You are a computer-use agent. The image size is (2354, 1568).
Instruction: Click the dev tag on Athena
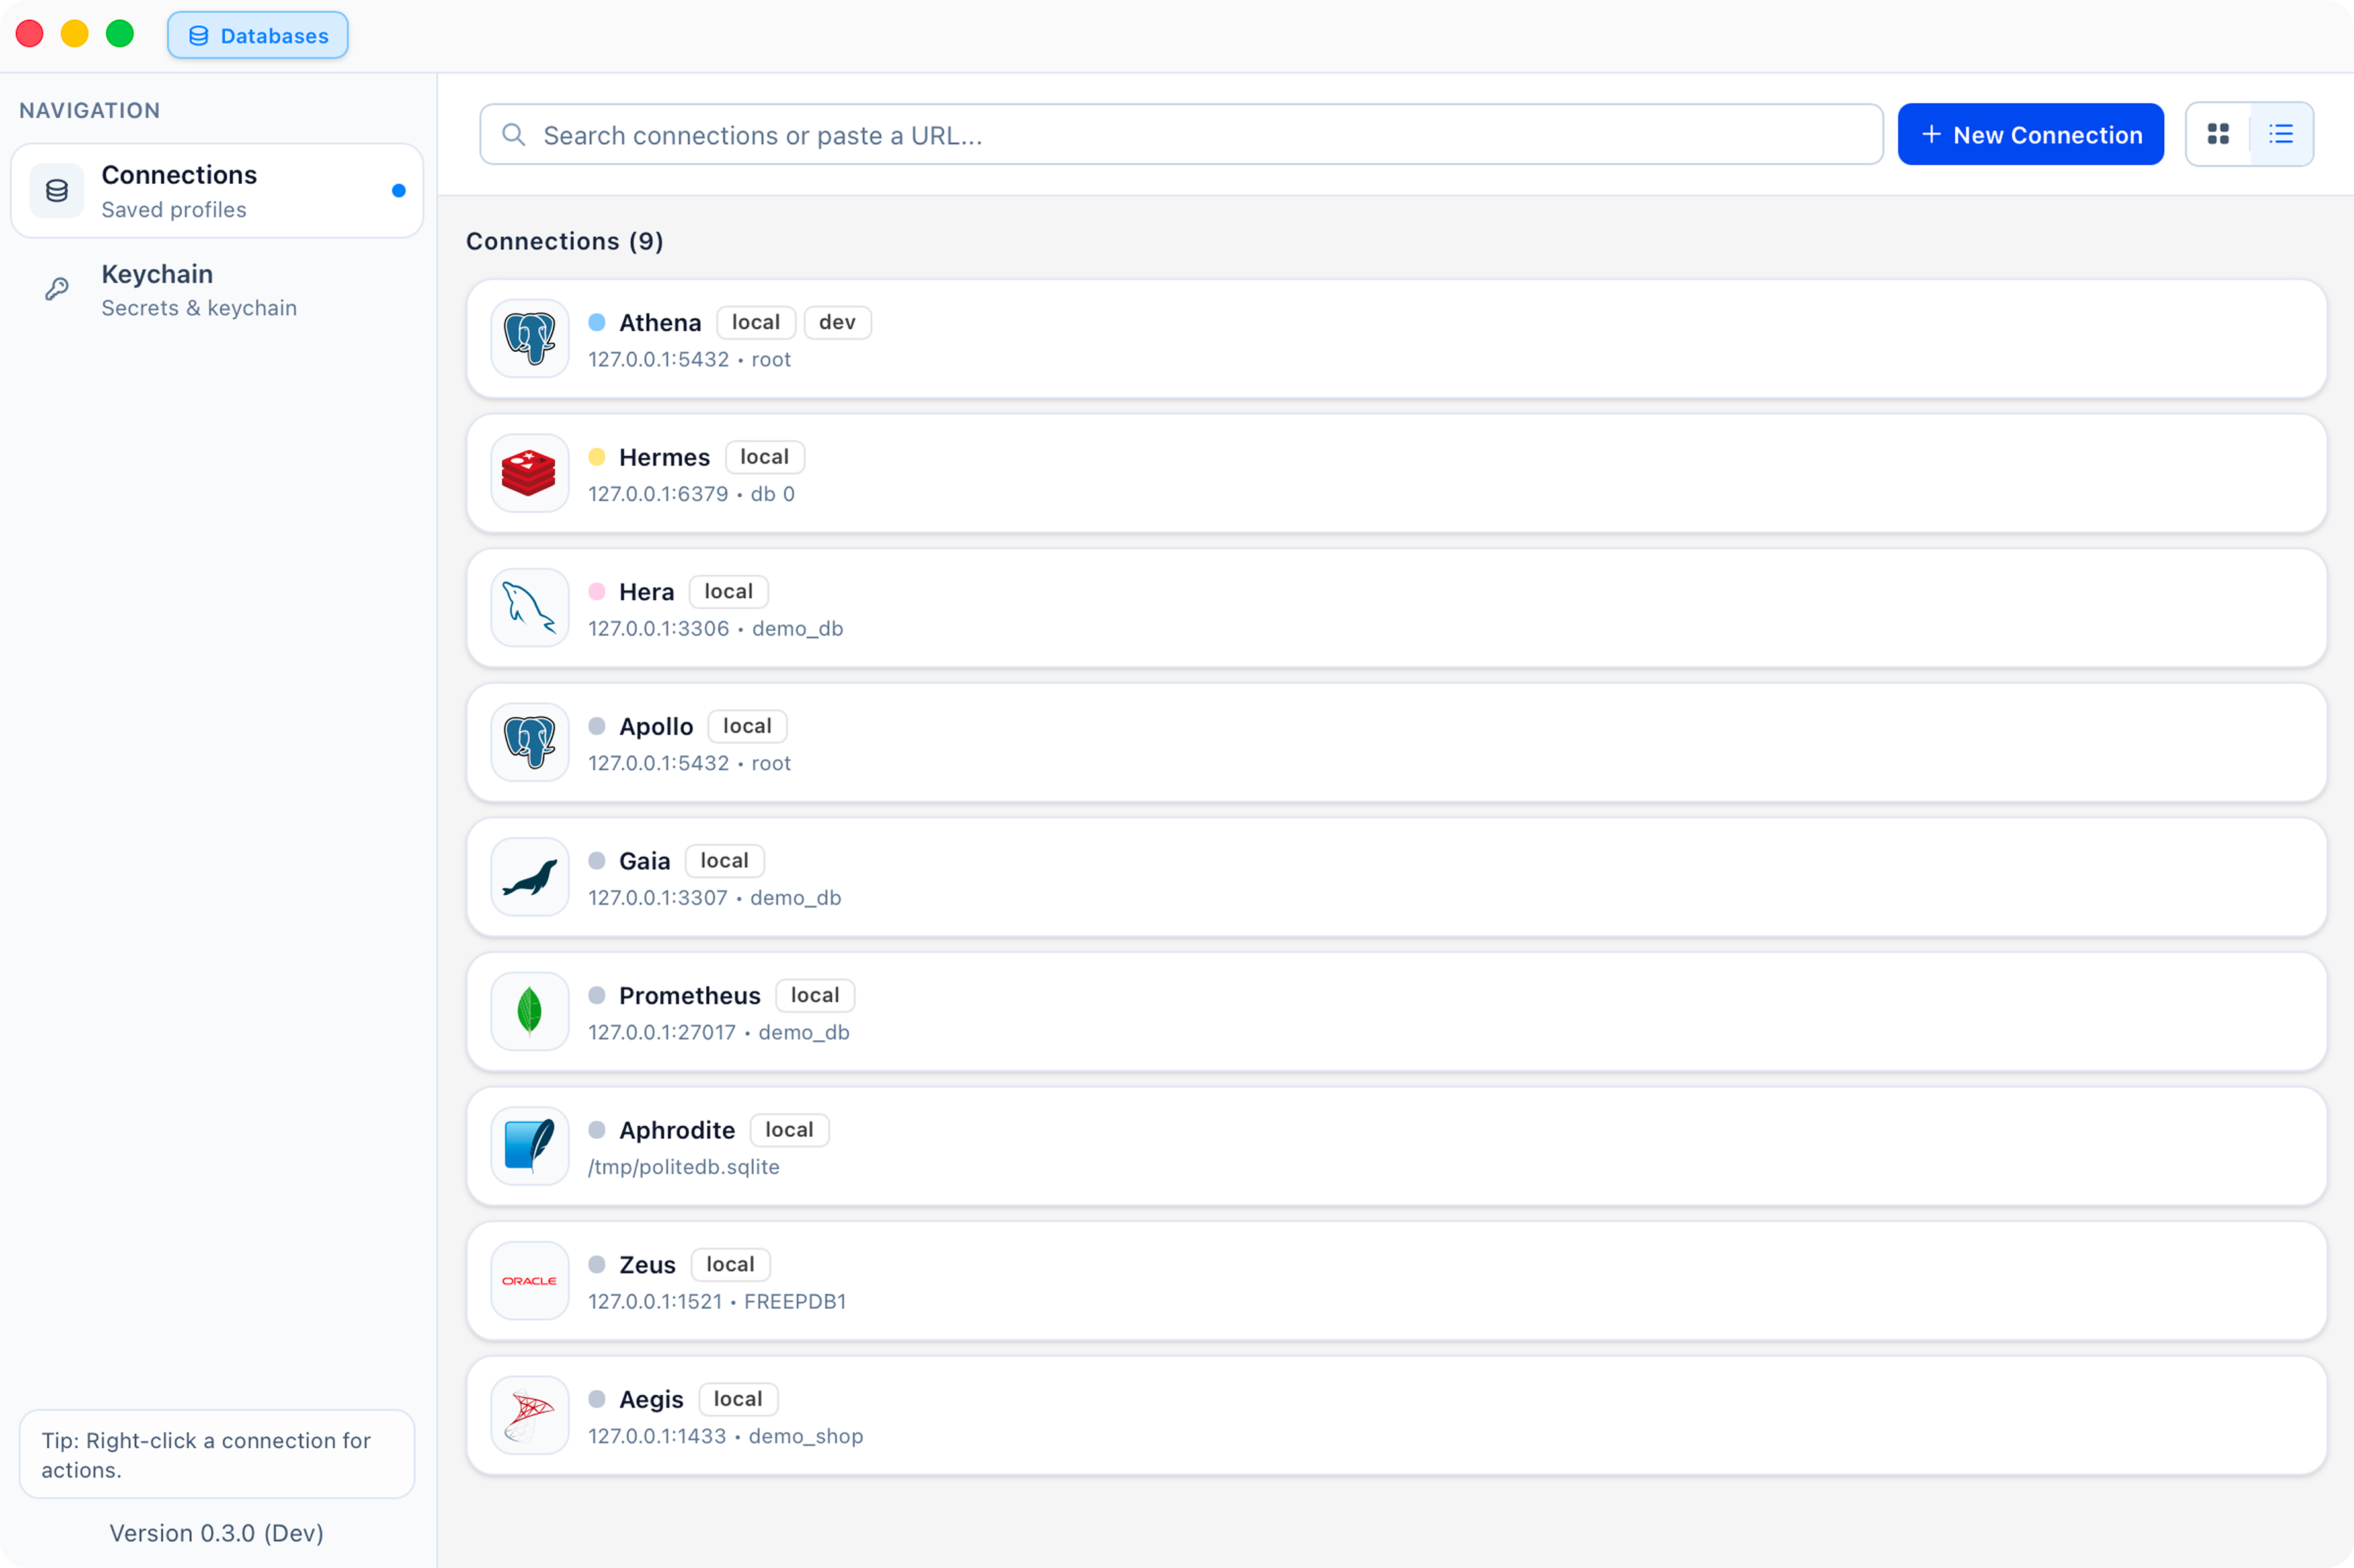(836, 322)
